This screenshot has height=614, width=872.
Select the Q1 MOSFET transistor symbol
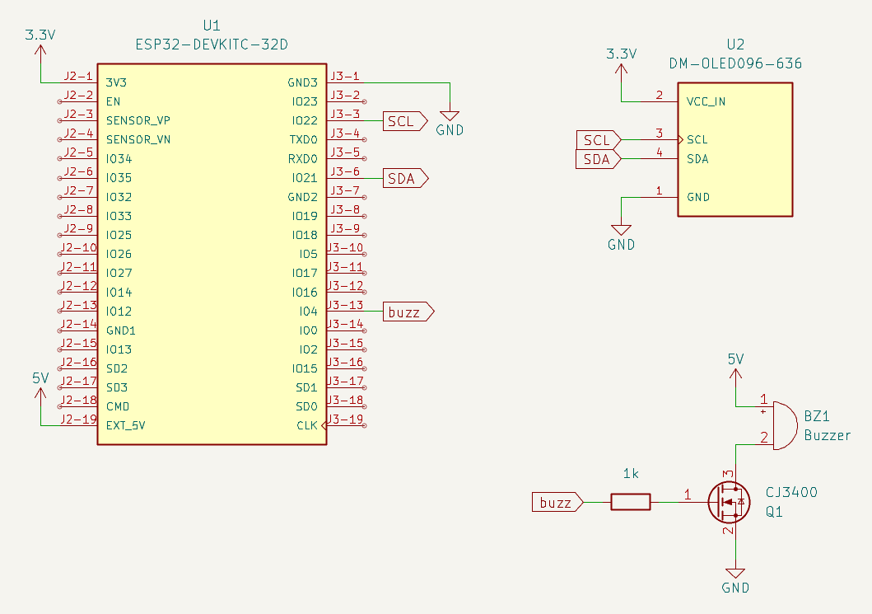click(729, 502)
